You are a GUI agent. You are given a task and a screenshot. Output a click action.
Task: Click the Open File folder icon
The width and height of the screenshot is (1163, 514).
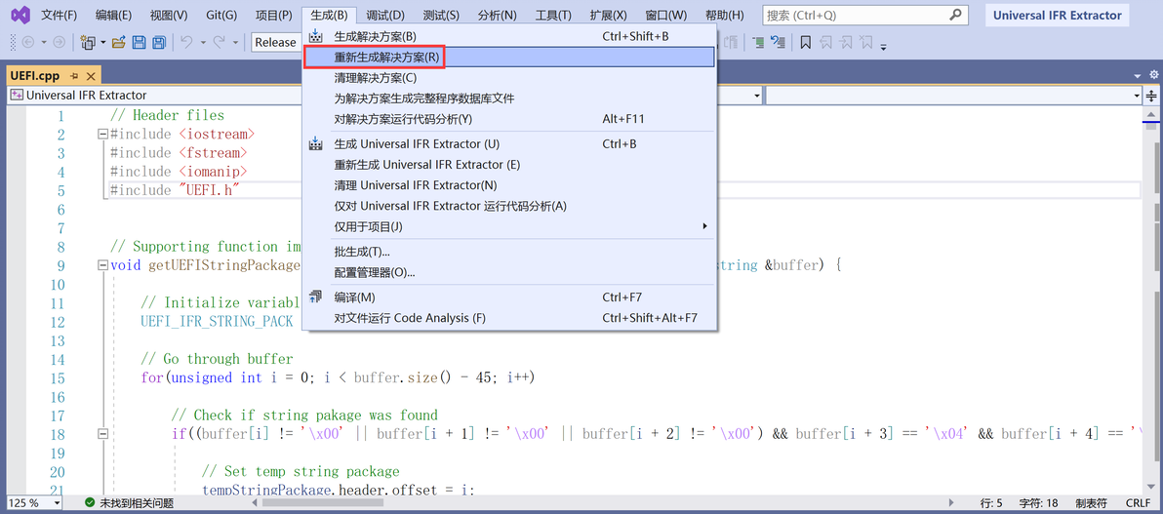click(x=119, y=42)
